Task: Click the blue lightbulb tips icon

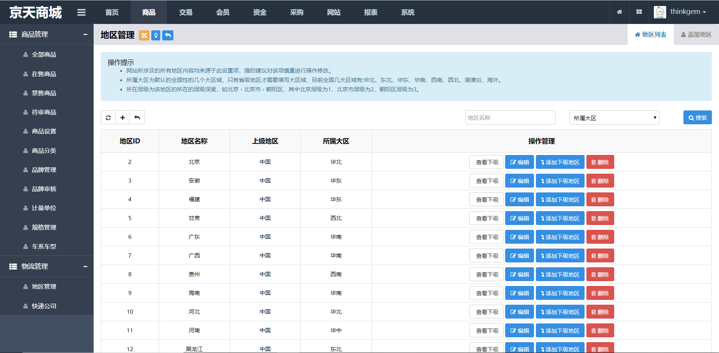Action: click(x=156, y=35)
